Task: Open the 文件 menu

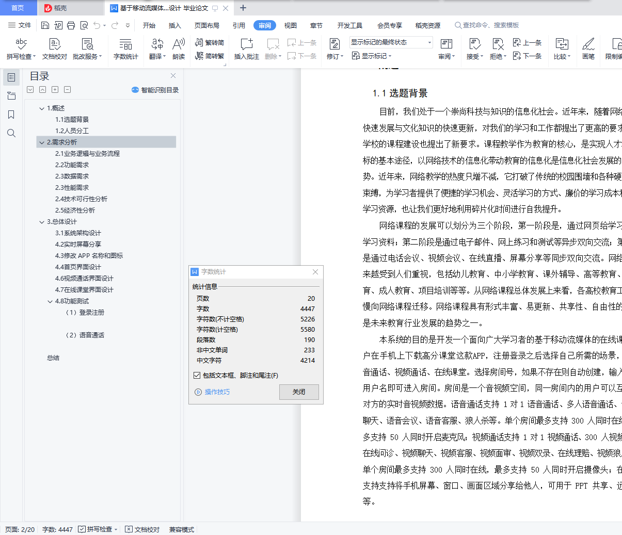Action: [x=20, y=25]
